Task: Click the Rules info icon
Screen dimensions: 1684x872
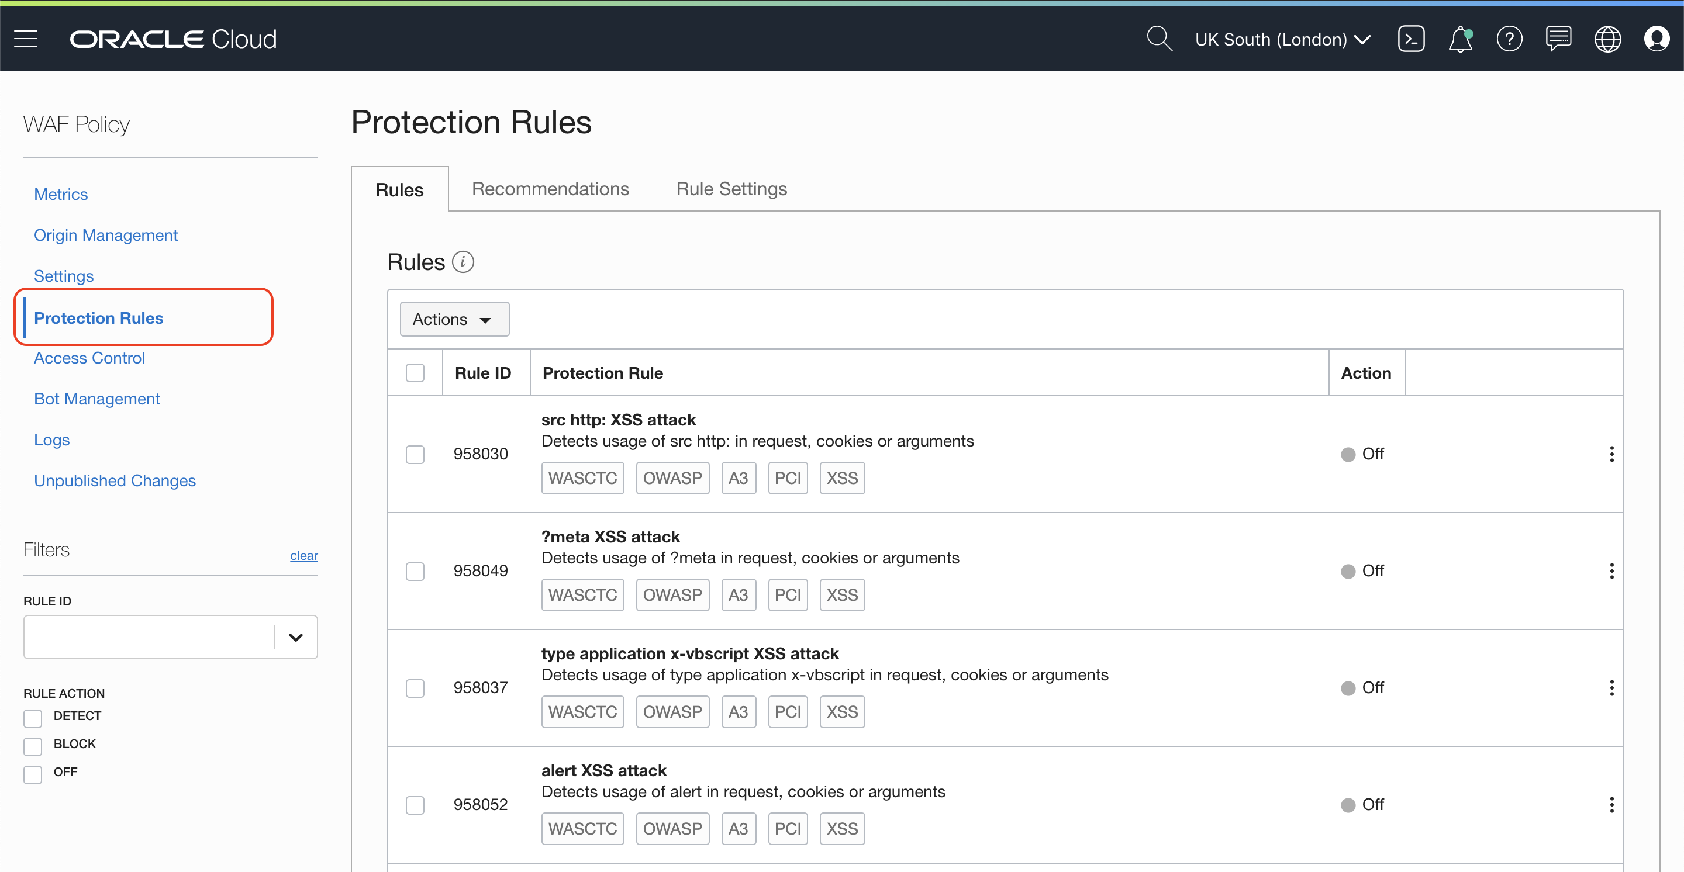Action: click(x=463, y=262)
